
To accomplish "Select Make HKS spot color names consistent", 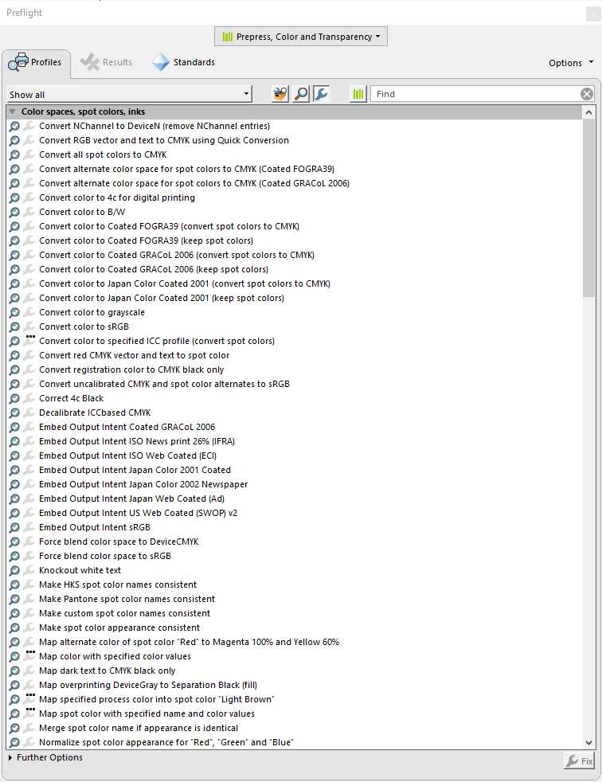I will coord(118,585).
